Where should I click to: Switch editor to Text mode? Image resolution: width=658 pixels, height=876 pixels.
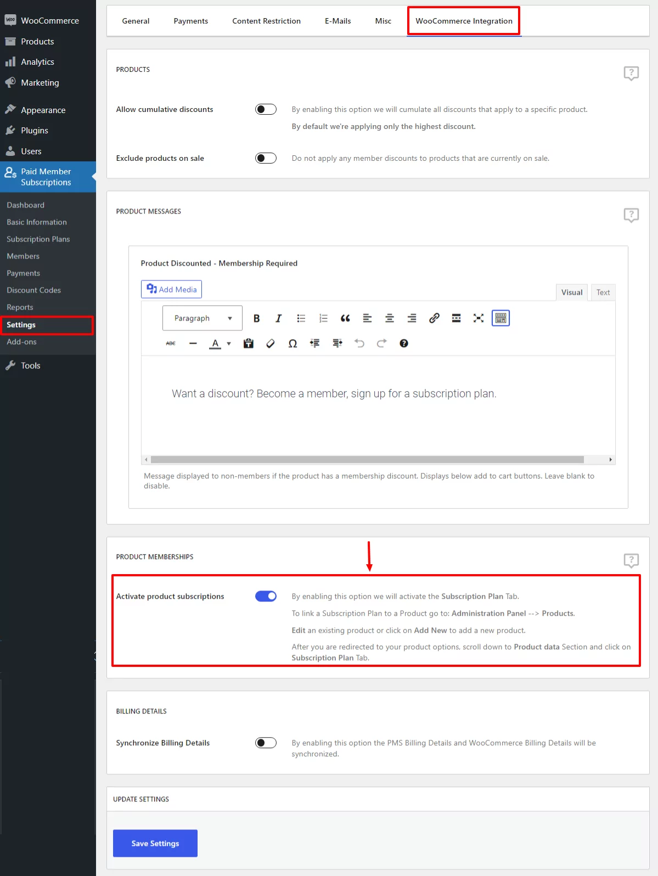(603, 293)
